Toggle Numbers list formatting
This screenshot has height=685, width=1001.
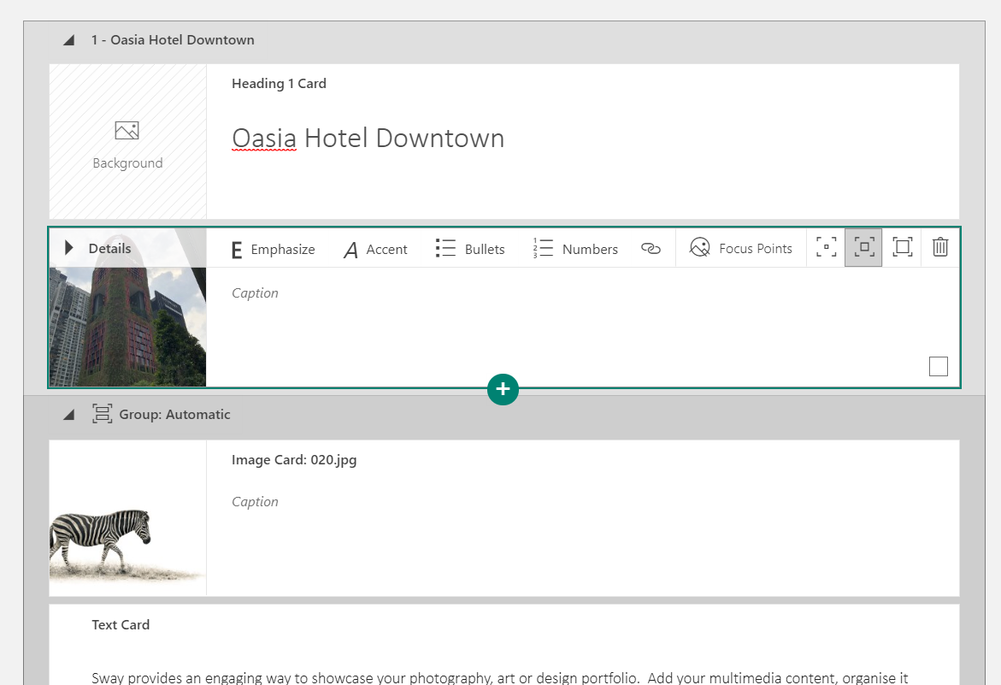point(575,249)
